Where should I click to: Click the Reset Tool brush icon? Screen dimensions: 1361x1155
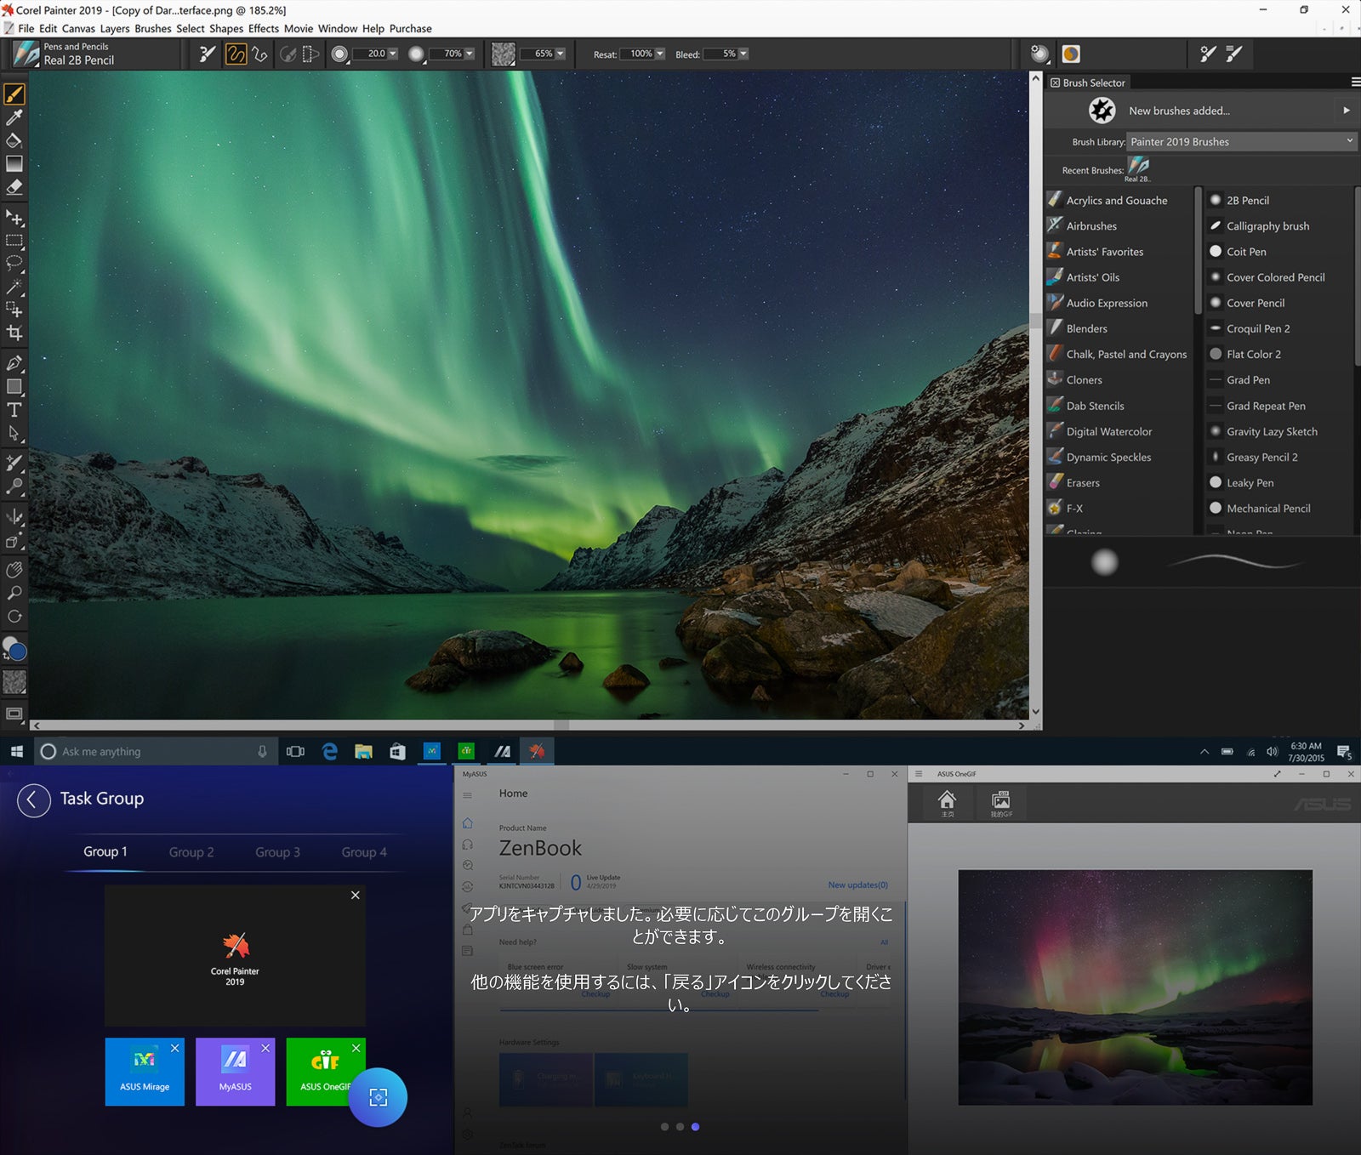pos(208,54)
